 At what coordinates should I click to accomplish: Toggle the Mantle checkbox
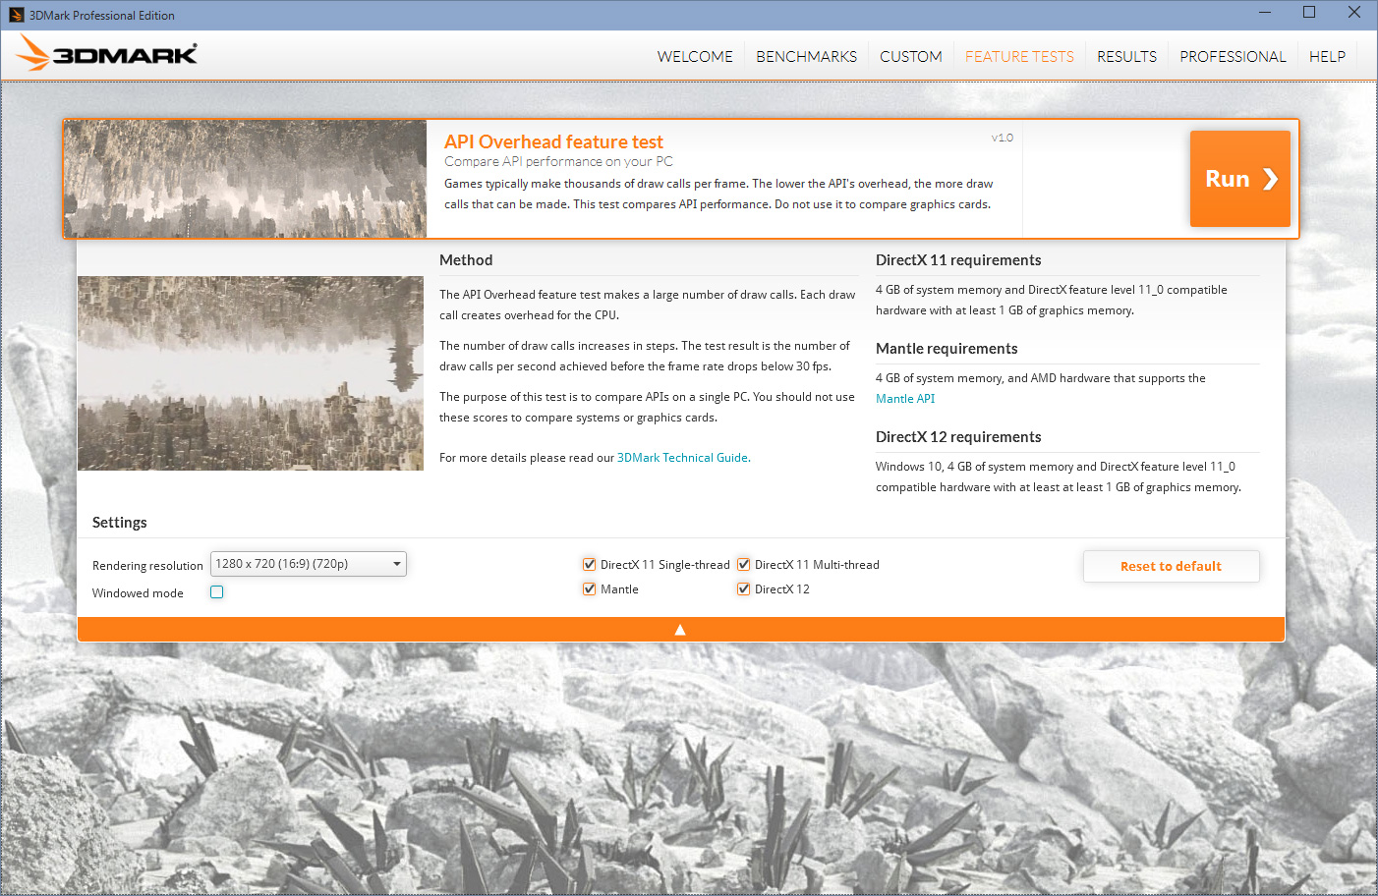tap(590, 589)
